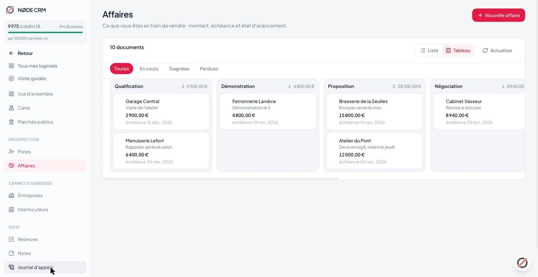Click the Visite guidée compass icon

point(11,78)
